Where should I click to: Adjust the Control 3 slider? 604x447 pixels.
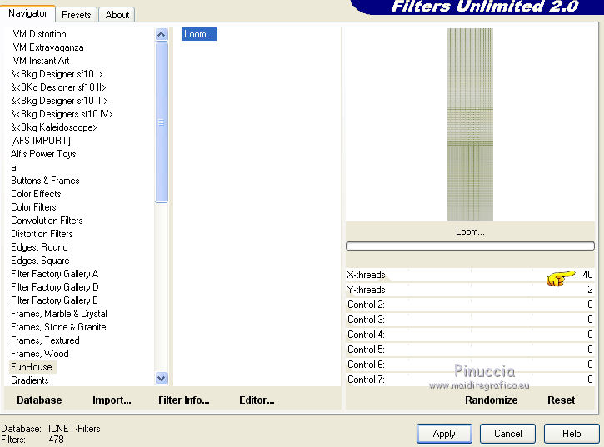pos(470,320)
